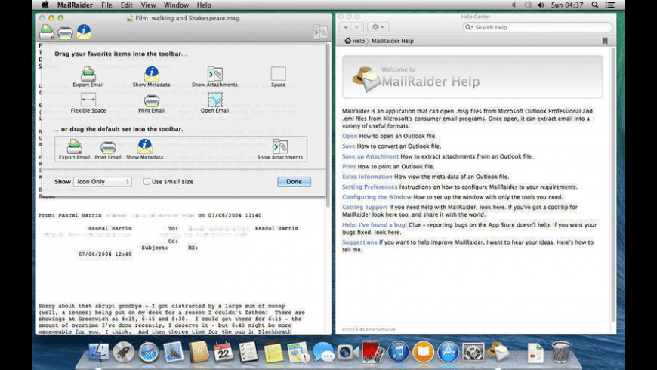Viewport: 657px width, 370px height.
Task: Click the Sun 04:37 clock
Action: tap(567, 5)
